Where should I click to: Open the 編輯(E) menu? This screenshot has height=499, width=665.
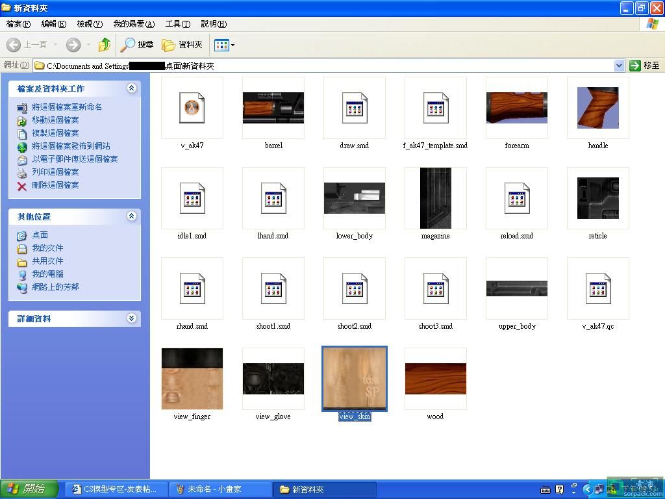[54, 24]
